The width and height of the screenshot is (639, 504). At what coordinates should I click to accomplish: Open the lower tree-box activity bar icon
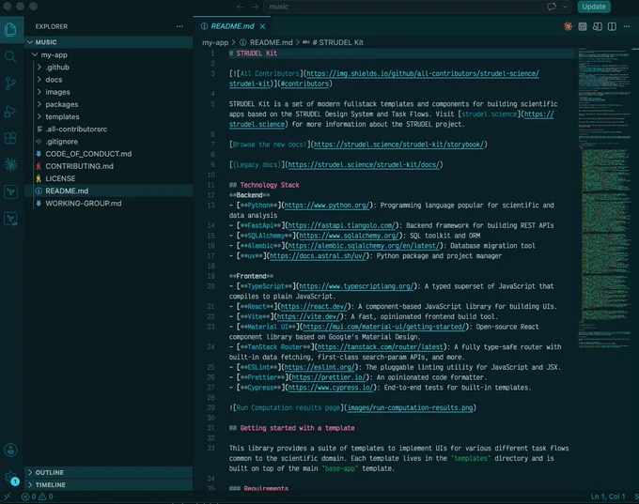click(10, 219)
